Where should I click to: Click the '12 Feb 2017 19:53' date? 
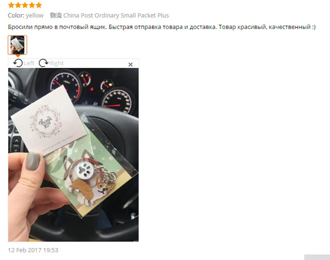(x=33, y=250)
